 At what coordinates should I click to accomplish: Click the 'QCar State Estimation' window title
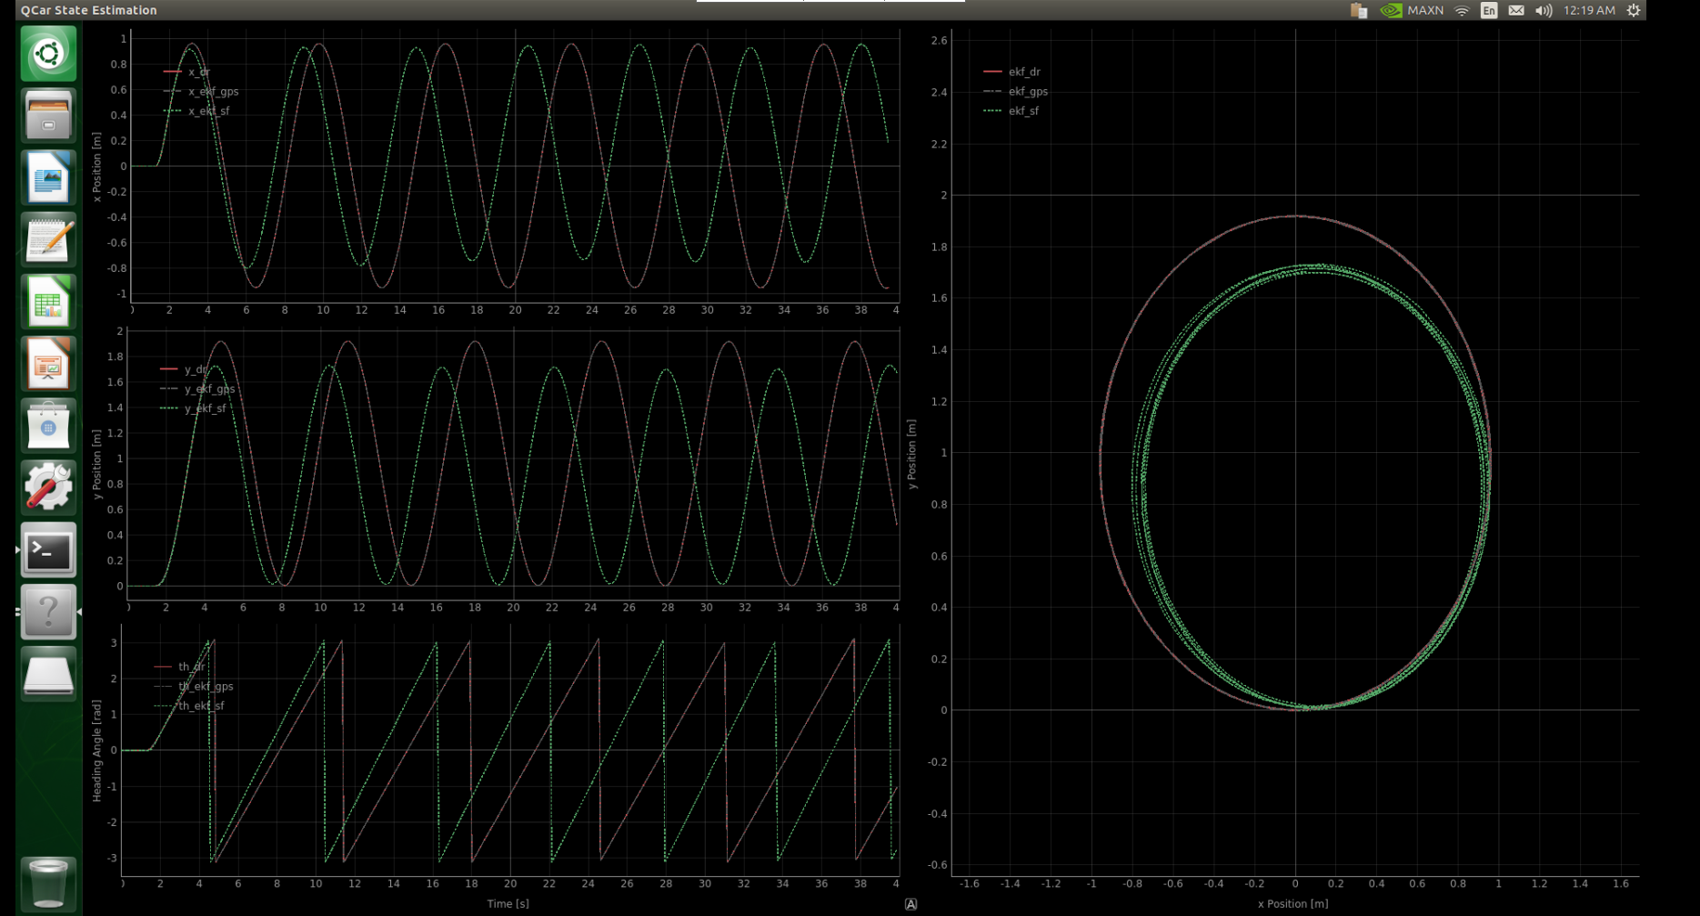pyautogui.click(x=89, y=10)
